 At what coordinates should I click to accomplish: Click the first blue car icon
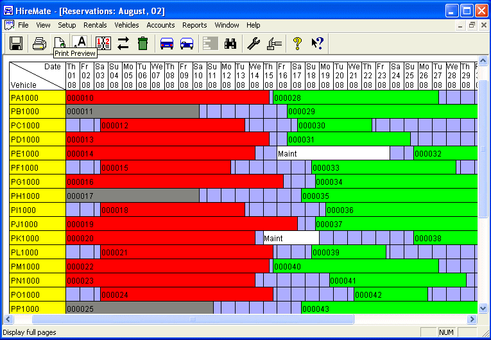pos(167,44)
